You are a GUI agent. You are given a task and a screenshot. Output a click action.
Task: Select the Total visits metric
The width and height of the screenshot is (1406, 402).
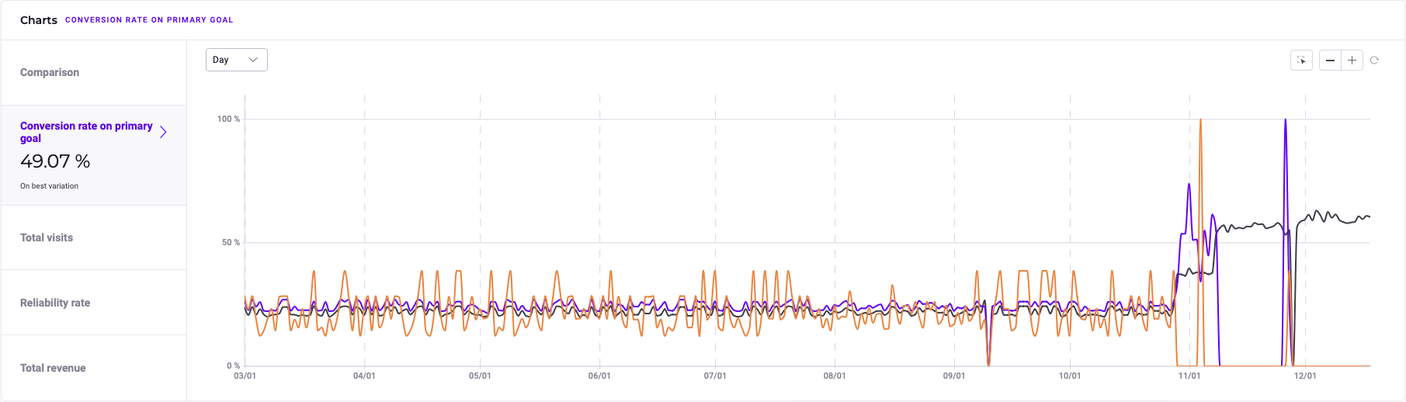pos(47,237)
